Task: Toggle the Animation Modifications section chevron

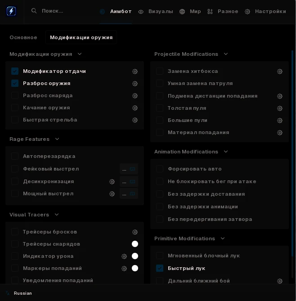Action: [x=226, y=152]
